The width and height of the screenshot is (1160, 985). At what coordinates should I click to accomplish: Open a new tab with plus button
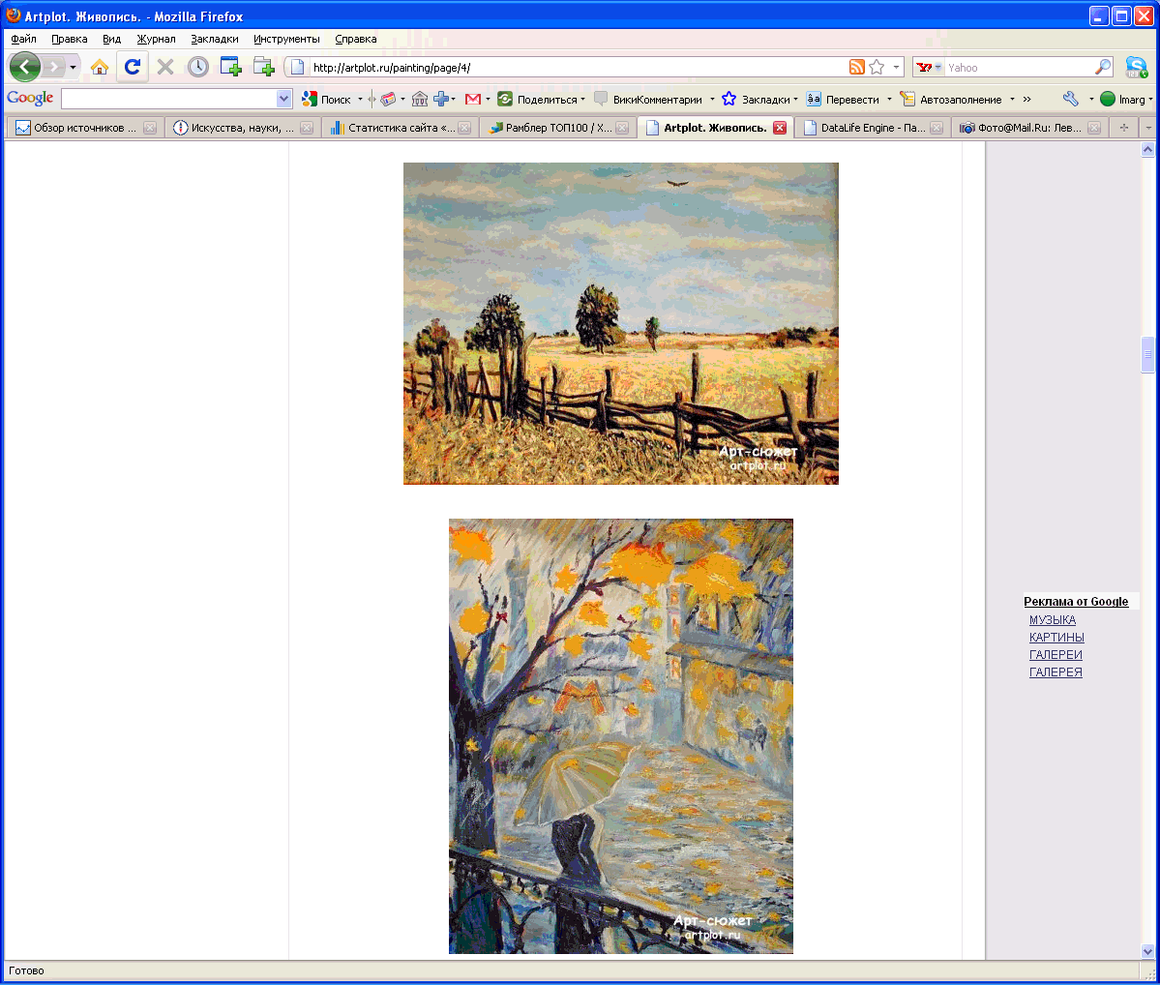point(1124,128)
